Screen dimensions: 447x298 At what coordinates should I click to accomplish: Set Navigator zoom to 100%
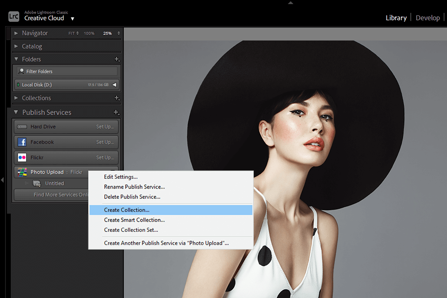[89, 34]
